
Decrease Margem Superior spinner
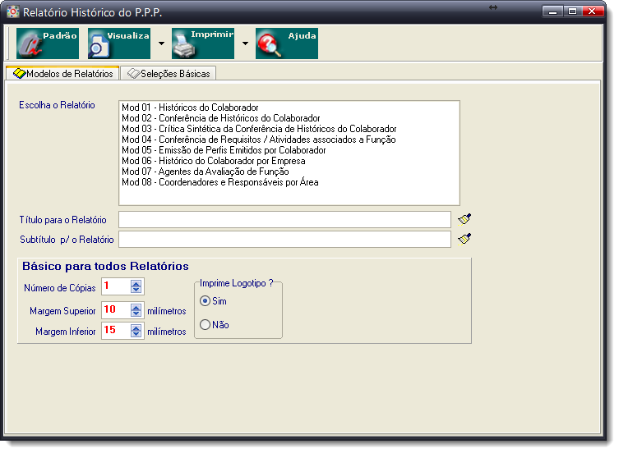point(136,313)
